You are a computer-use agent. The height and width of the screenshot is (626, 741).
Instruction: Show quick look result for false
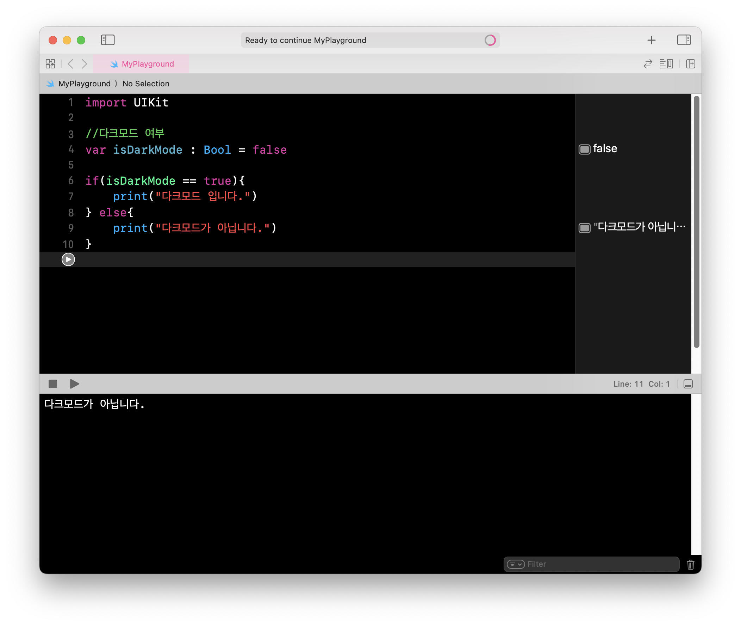[584, 149]
